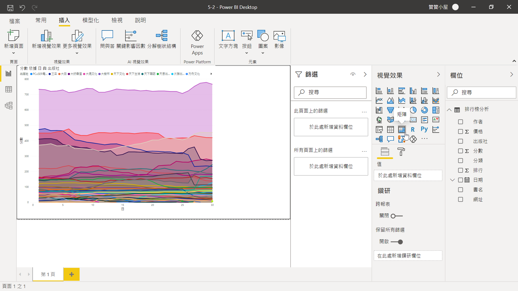This screenshot has height=291, width=518.
Task: Open the Model view in left sidebar
Action: pyautogui.click(x=9, y=105)
